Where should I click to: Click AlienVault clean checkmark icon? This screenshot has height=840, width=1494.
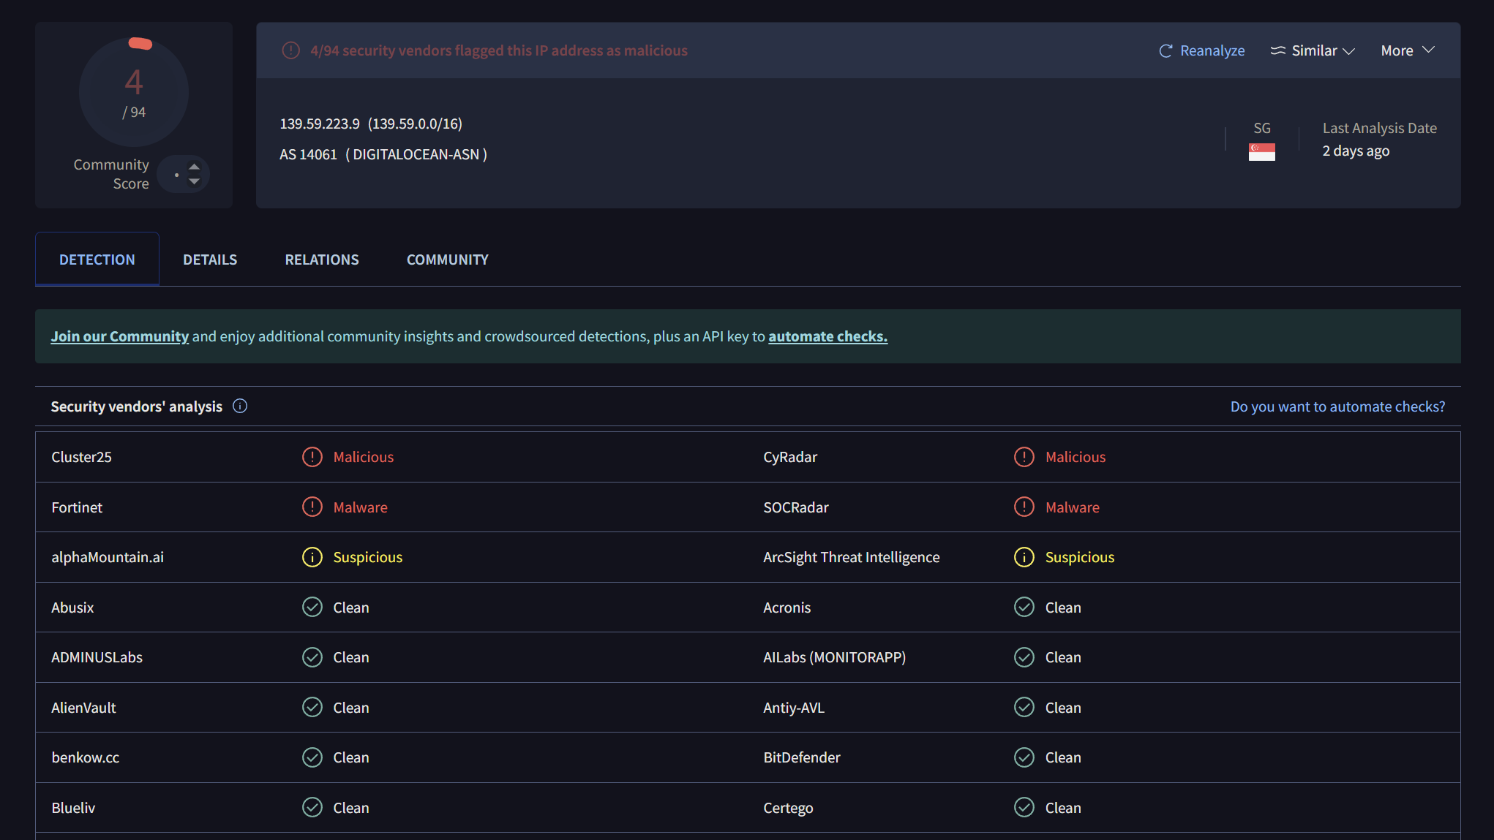tap(312, 707)
